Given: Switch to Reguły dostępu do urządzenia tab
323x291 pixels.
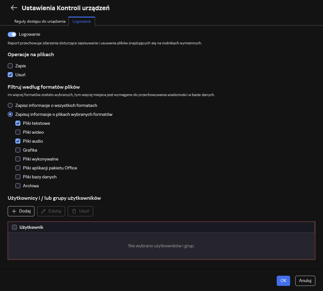Looking at the screenshot, I should [x=40, y=21].
